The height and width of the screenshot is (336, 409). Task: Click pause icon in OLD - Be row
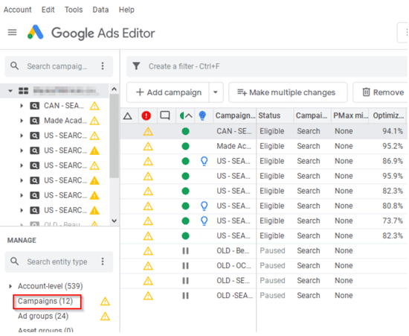pos(185,251)
